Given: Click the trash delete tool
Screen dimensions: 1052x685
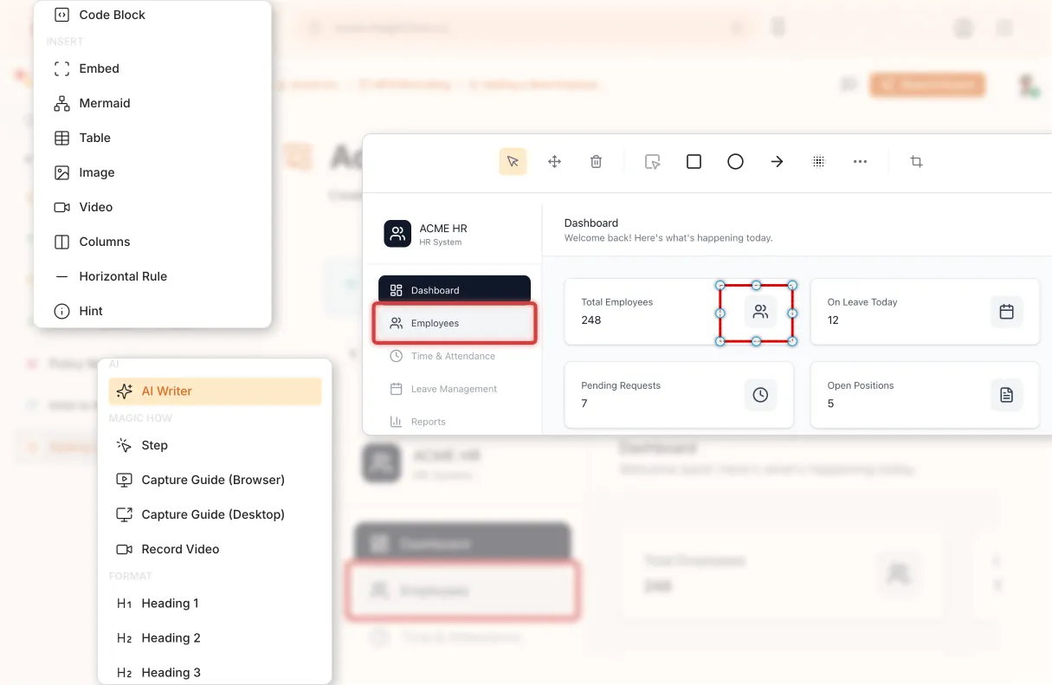Looking at the screenshot, I should (x=596, y=161).
